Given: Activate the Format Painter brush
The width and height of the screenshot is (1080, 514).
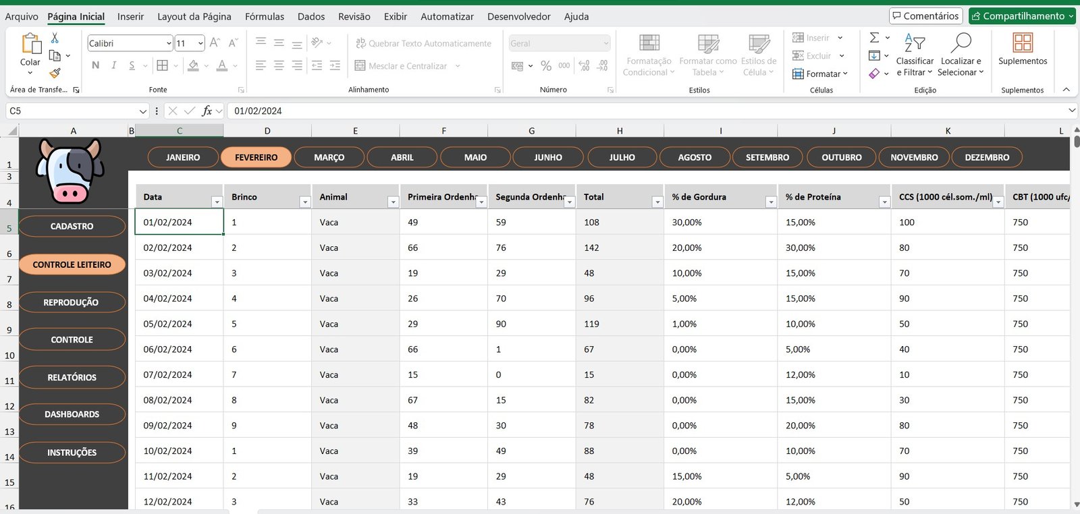Looking at the screenshot, I should 55,72.
